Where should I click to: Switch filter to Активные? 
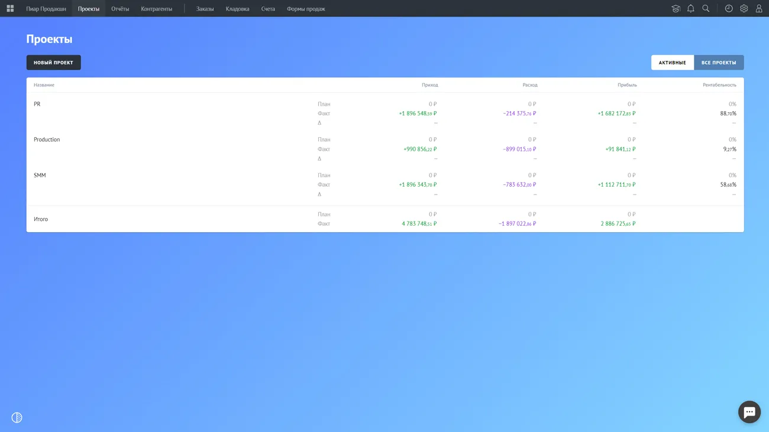(x=672, y=63)
